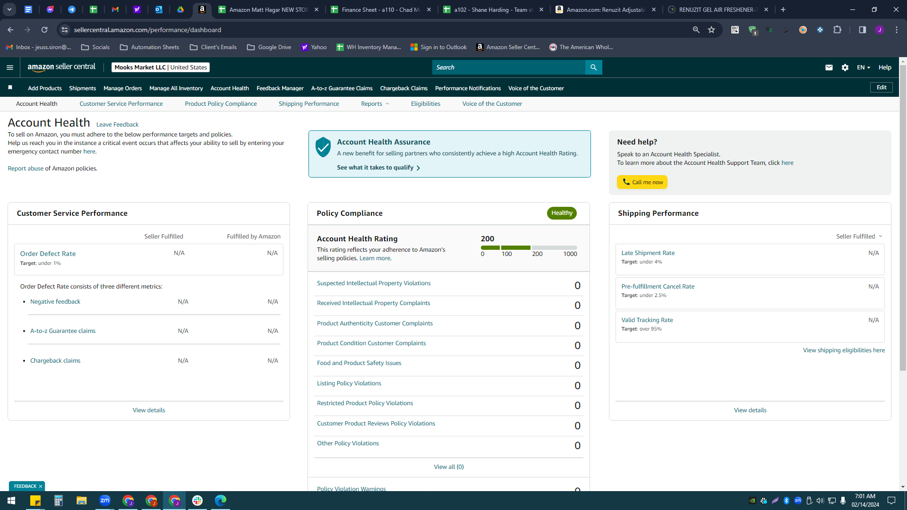Open Windows notification center icon

click(x=891, y=501)
